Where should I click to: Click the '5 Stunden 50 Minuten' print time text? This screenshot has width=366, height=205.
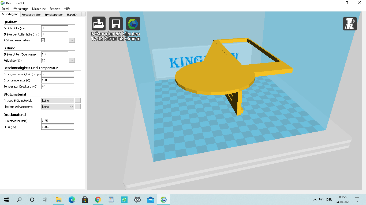pyautogui.click(x=115, y=34)
